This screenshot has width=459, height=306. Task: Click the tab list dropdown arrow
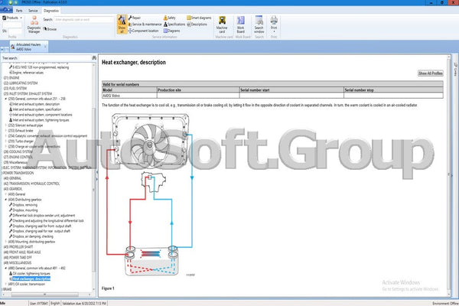pyautogui.click(x=2, y=50)
